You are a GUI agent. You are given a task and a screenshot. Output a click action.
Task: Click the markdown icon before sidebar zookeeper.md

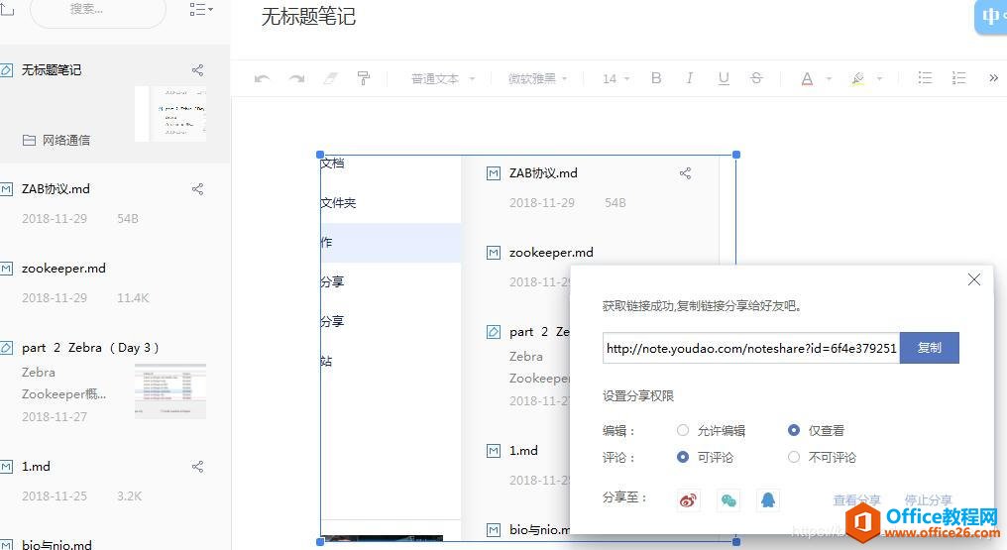[6, 269]
